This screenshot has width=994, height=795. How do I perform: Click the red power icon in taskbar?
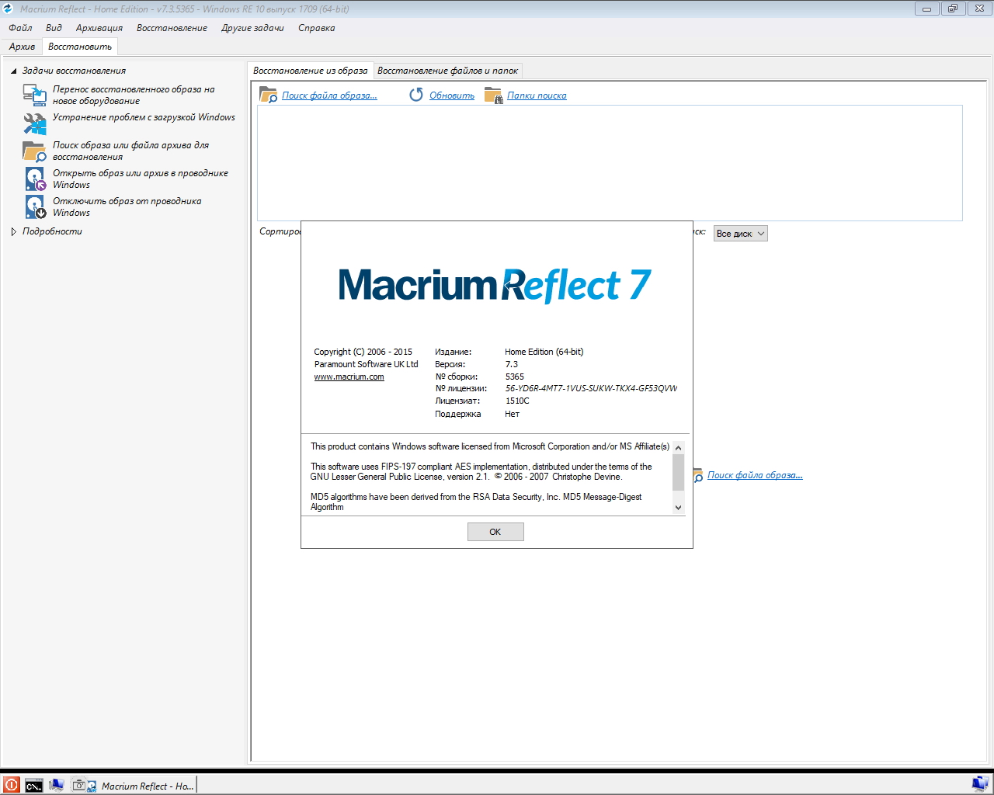(11, 785)
